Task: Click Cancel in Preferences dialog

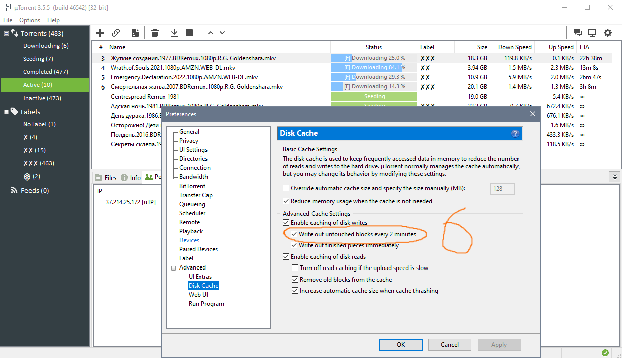Action: [x=450, y=345]
